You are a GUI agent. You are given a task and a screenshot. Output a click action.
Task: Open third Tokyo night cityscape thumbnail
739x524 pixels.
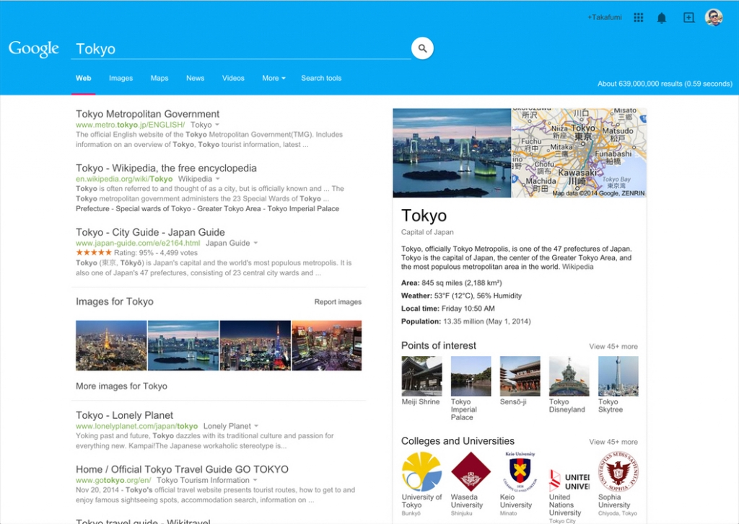[255, 345]
